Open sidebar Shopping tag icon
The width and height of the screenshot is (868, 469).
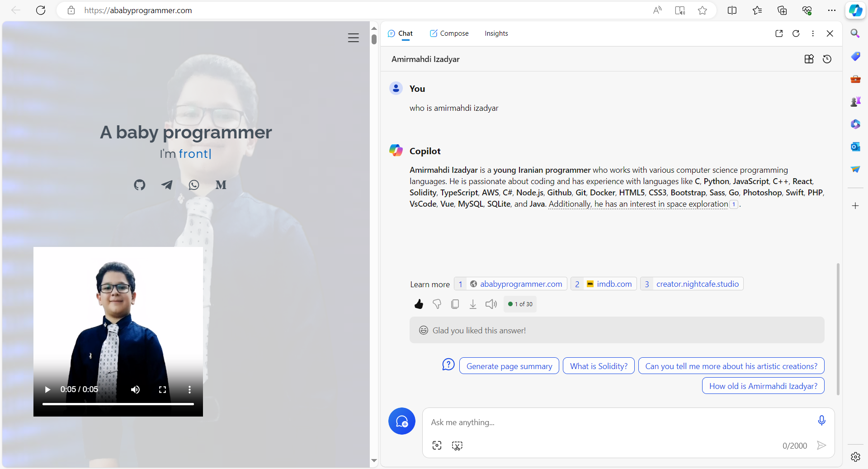855,56
